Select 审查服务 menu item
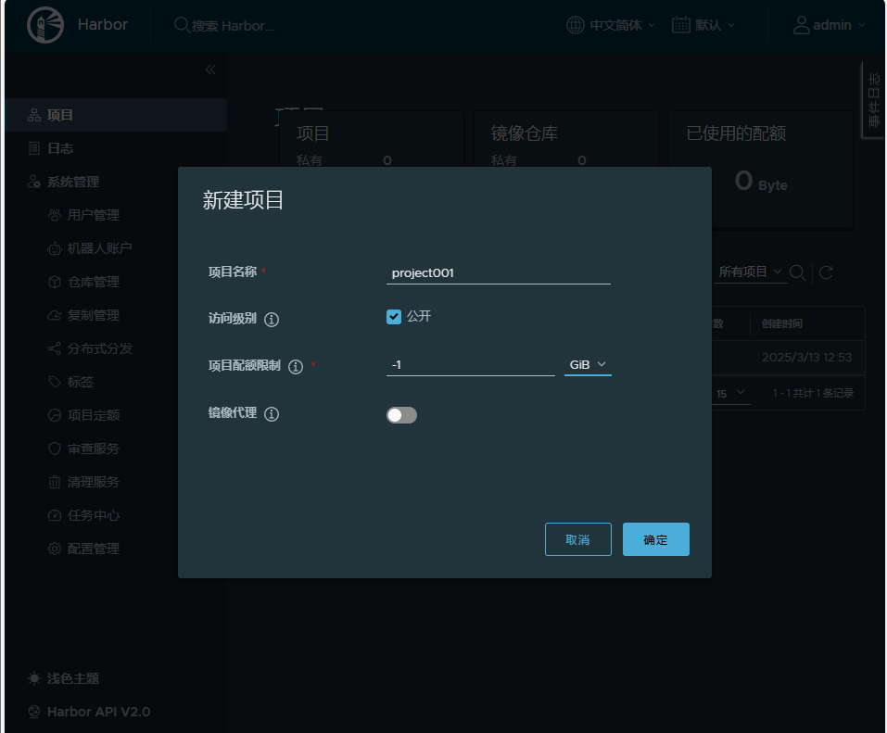The image size is (887, 733). click(x=94, y=449)
